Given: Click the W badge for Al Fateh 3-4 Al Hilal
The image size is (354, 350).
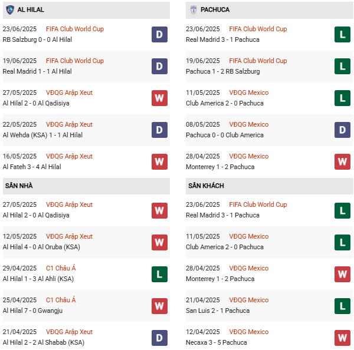Looking at the screenshot, I should (x=159, y=162).
